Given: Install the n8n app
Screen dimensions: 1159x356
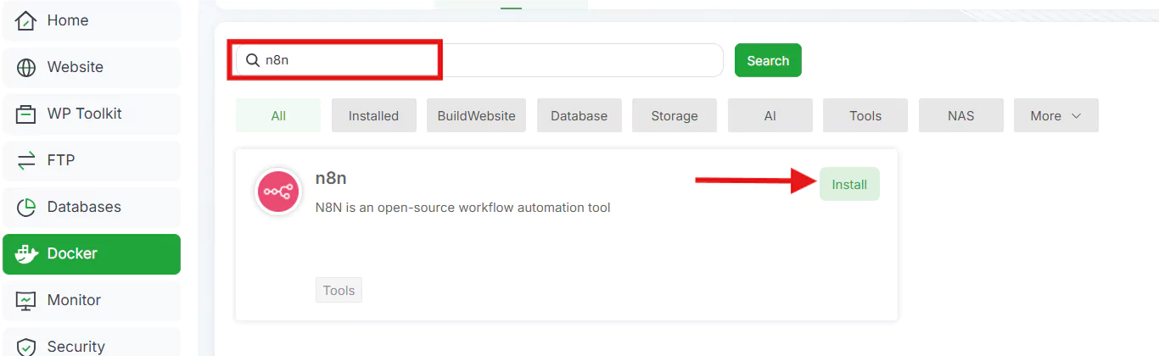Looking at the screenshot, I should click(849, 184).
